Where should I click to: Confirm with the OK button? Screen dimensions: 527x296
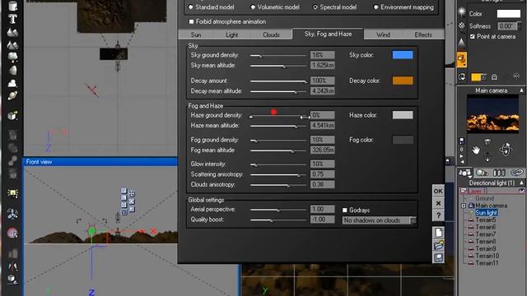[438, 191]
